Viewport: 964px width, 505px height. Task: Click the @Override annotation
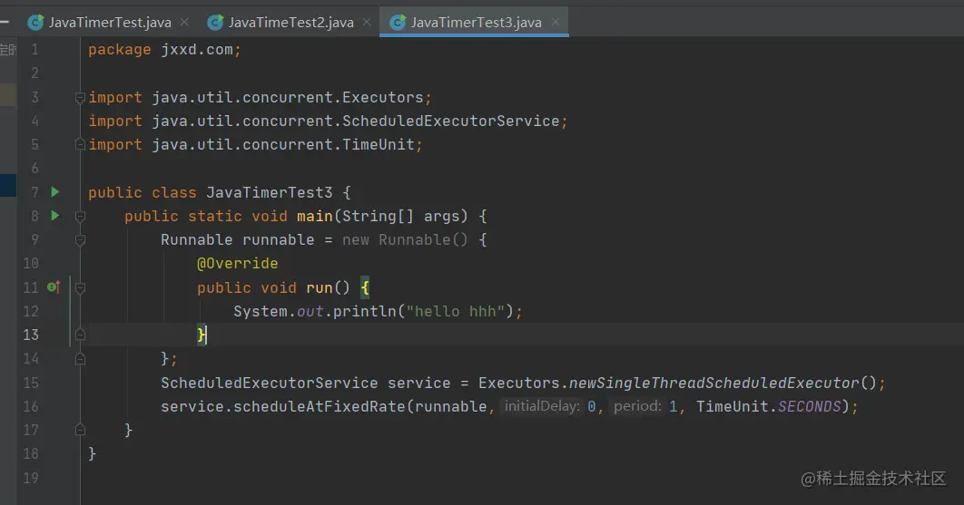[237, 264]
